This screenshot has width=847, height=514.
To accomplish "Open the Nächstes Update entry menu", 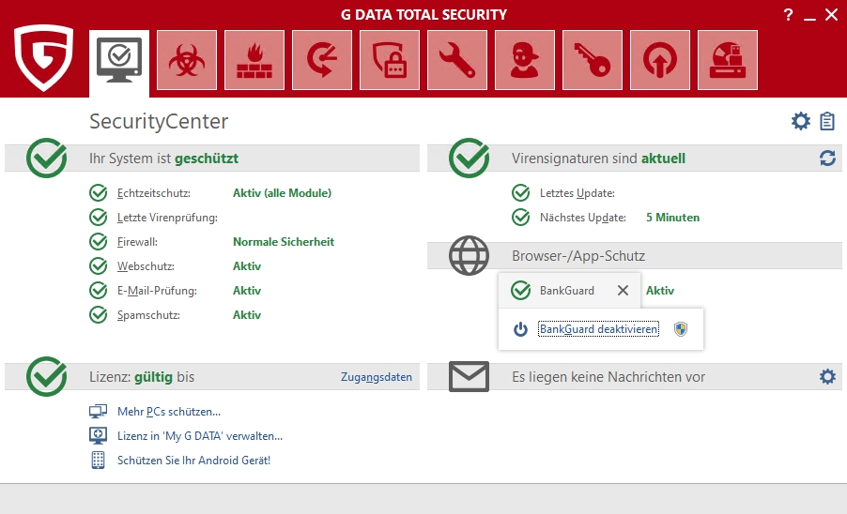I will [583, 218].
